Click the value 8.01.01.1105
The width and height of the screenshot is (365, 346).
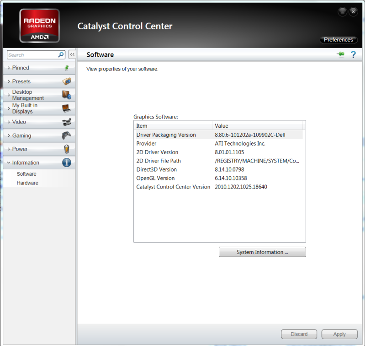pyautogui.click(x=229, y=152)
